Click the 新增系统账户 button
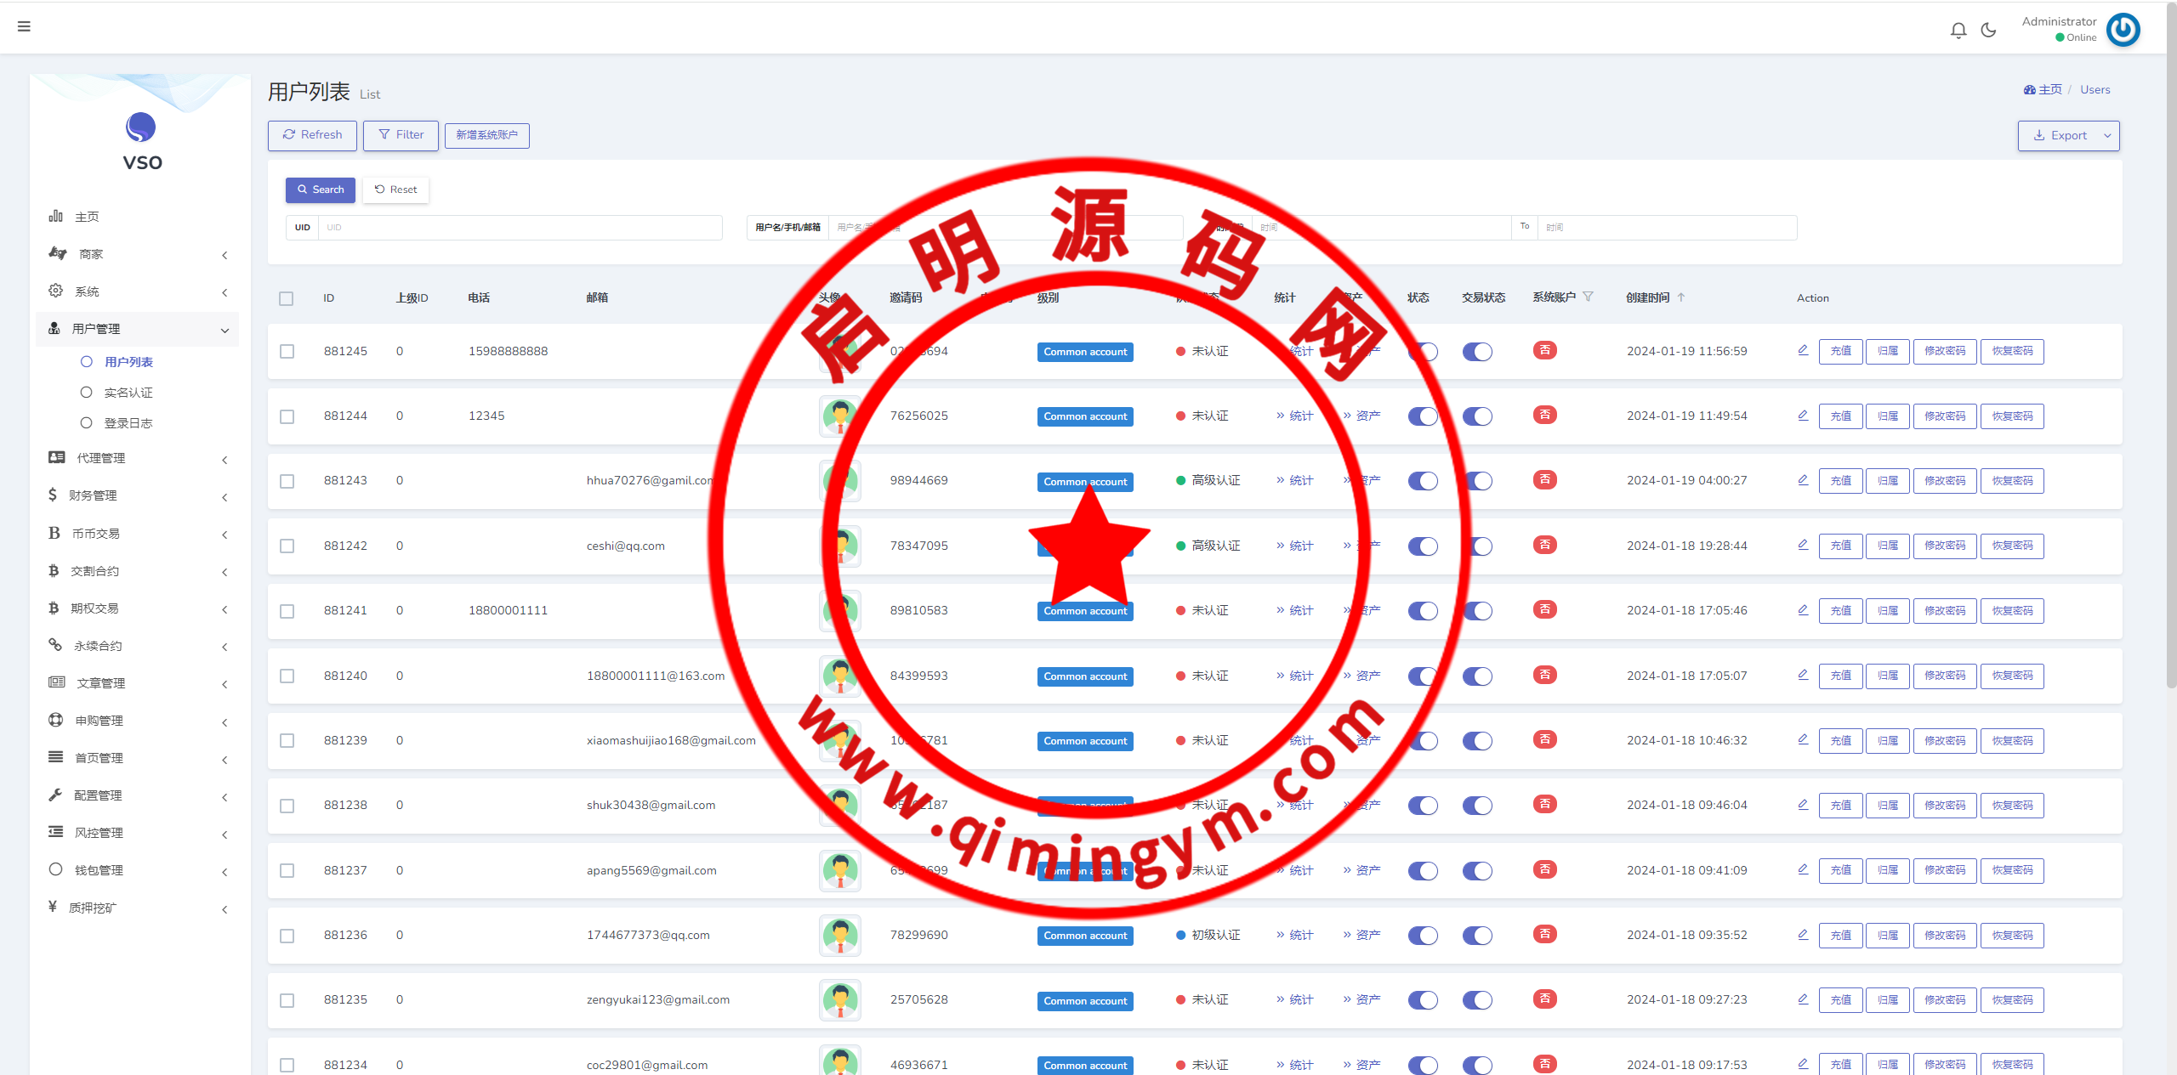The image size is (2177, 1075). [x=486, y=136]
